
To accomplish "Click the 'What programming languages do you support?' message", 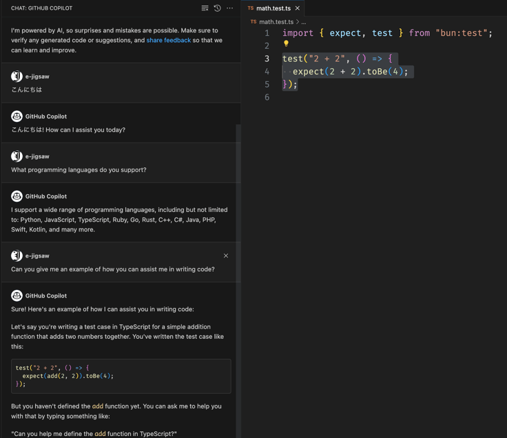I will click(79, 169).
